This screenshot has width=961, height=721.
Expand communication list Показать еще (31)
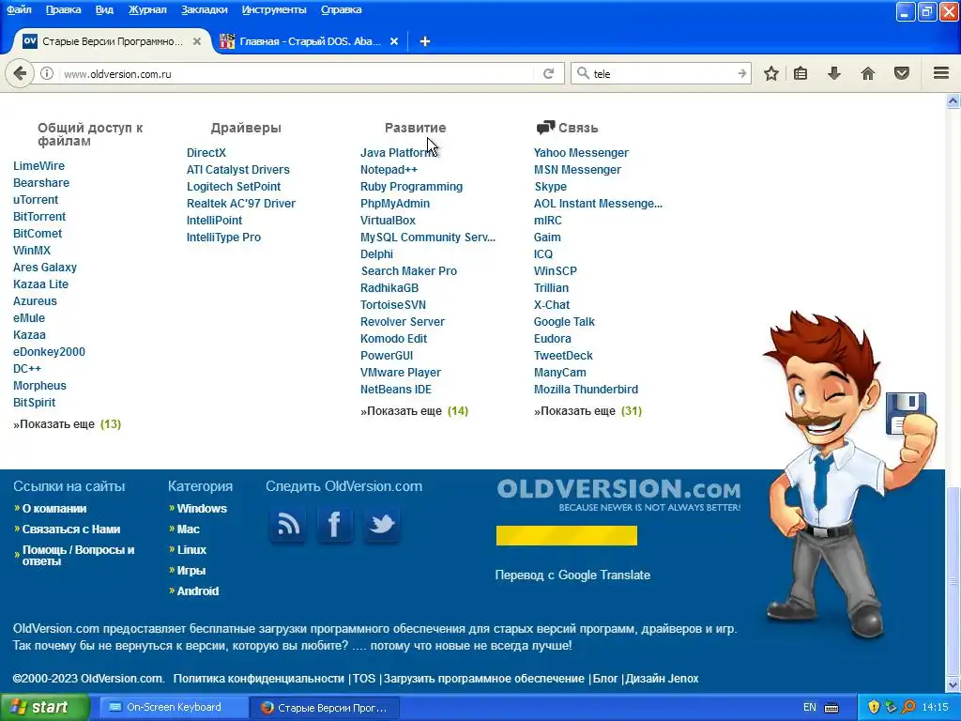tap(587, 411)
